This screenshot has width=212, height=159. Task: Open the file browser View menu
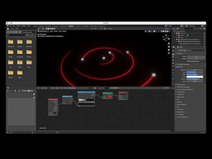tap(12, 29)
